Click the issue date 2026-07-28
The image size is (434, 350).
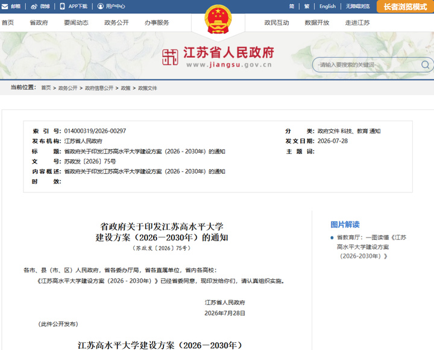[x=332, y=141]
